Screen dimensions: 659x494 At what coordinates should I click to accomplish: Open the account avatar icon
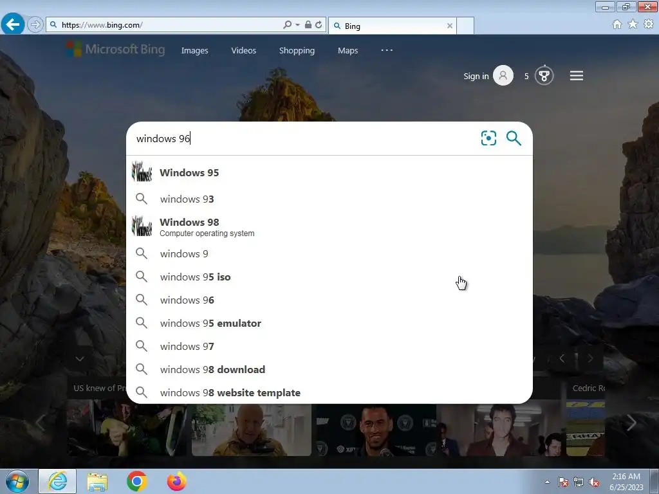[503, 76]
